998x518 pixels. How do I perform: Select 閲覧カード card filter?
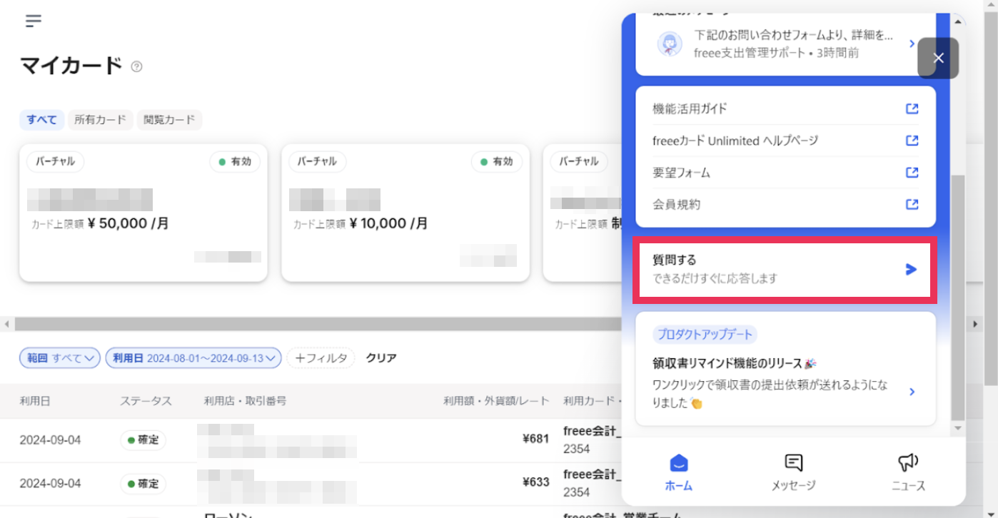169,120
